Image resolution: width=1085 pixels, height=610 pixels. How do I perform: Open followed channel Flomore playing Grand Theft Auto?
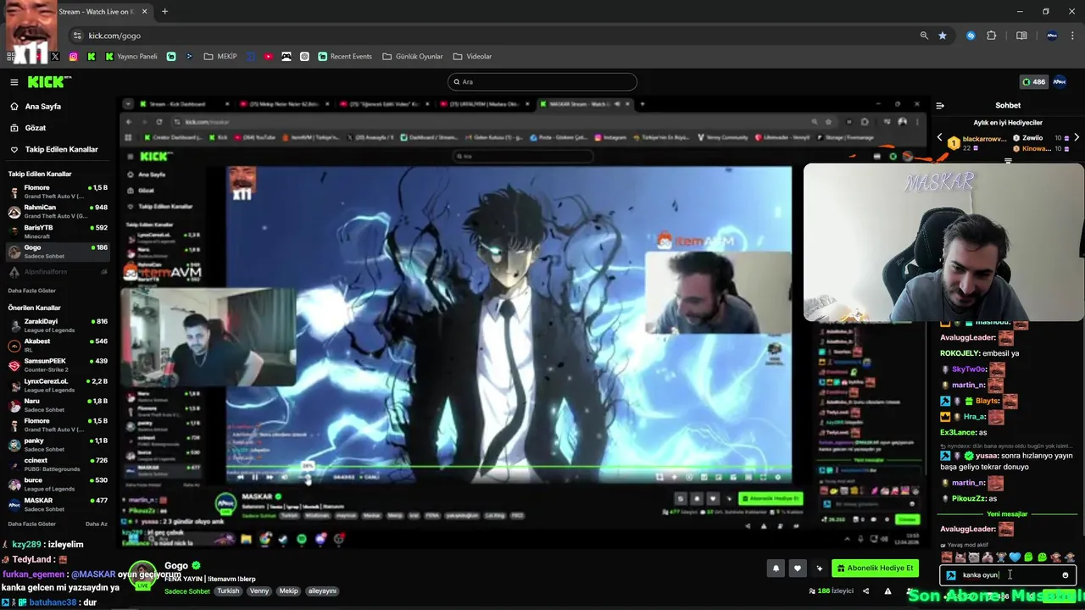coord(57,192)
